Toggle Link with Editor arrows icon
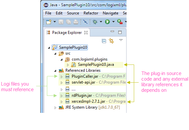The height and width of the screenshot is (130, 189). (x=111, y=41)
